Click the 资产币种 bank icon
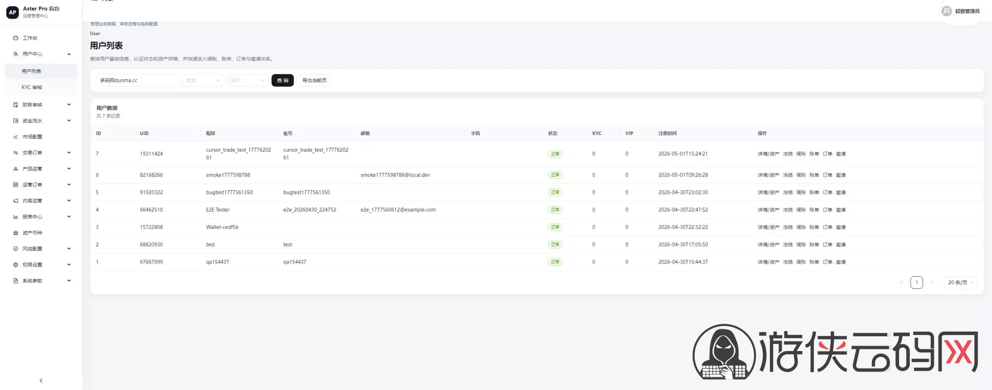This screenshot has width=992, height=390. [15, 233]
